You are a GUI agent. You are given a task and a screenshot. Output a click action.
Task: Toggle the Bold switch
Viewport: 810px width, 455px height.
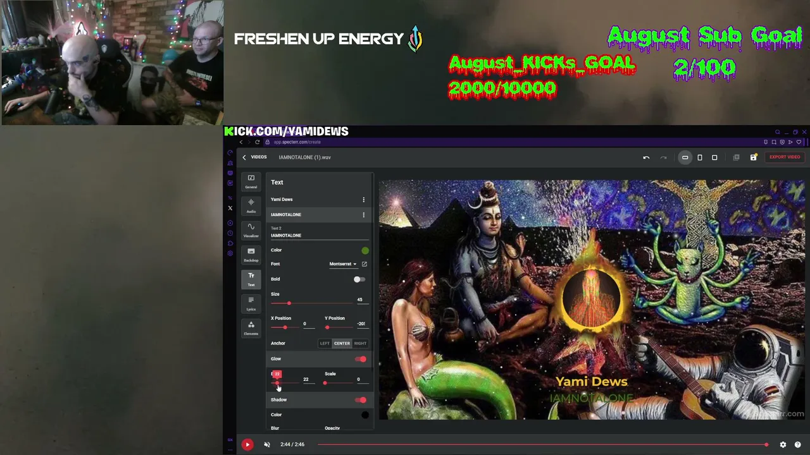pos(359,279)
